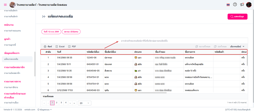Go to page 2 of results
Image resolution: width=254 pixels, height=112 pixels.
[x=57, y=102]
